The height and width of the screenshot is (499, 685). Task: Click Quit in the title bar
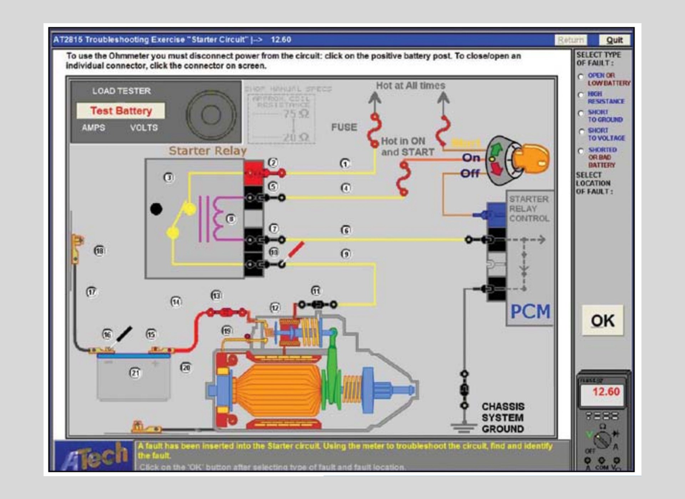point(615,40)
